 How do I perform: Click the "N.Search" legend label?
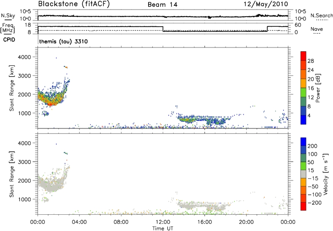321,15
